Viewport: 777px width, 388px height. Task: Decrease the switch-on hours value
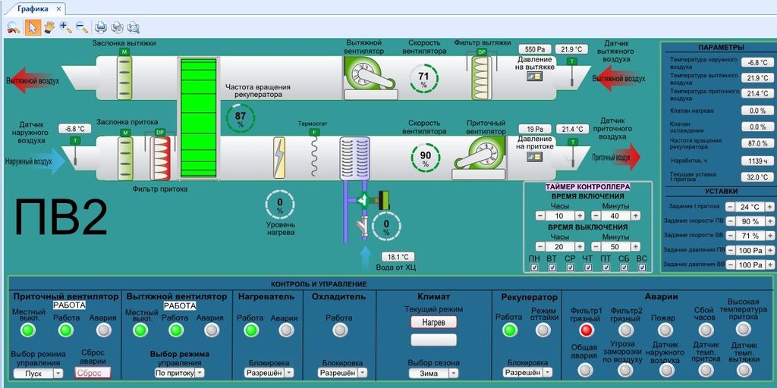pyautogui.click(x=540, y=216)
